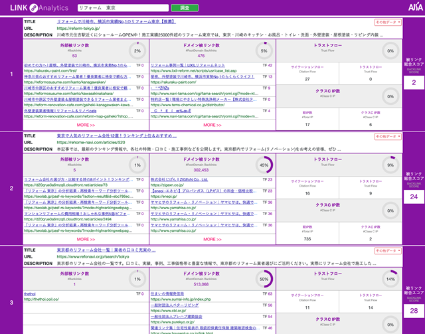Screen dimensions: 425x334
Task: Open その他データ dropdown for result 1
Action: (388, 22)
